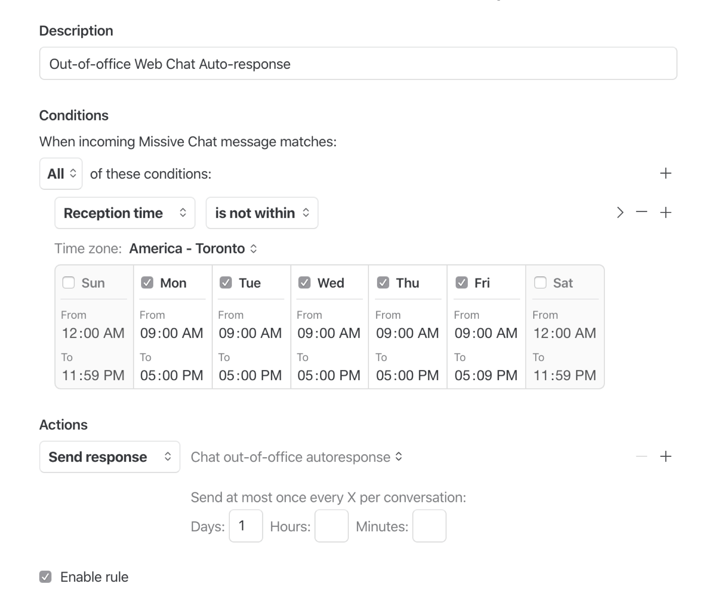716x608 pixels.
Task: Remove the Send response action with minus icon
Action: pyautogui.click(x=642, y=456)
